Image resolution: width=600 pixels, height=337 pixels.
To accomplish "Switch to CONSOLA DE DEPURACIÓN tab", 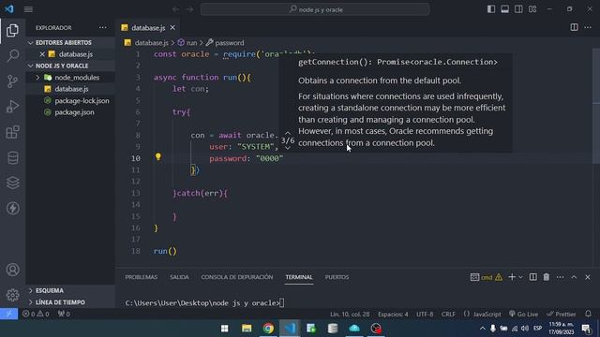I will click(x=237, y=277).
